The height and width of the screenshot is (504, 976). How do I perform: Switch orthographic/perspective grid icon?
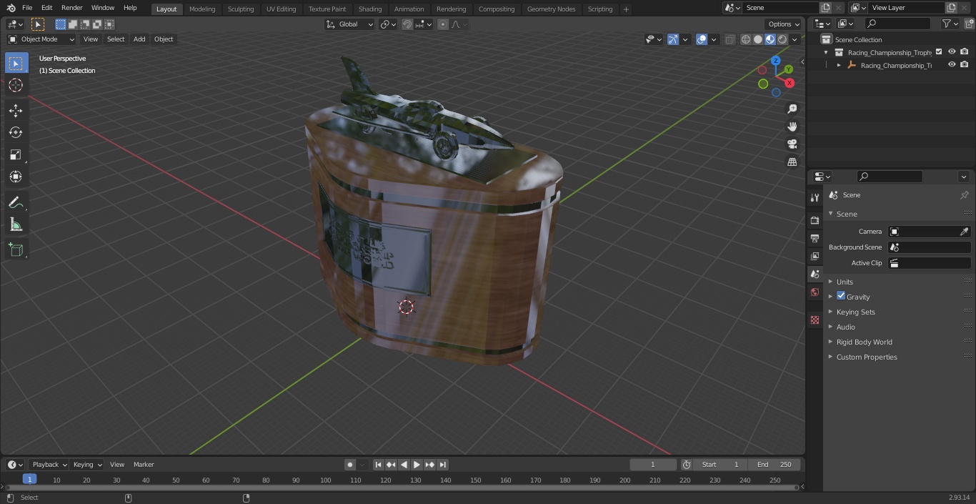coord(792,162)
